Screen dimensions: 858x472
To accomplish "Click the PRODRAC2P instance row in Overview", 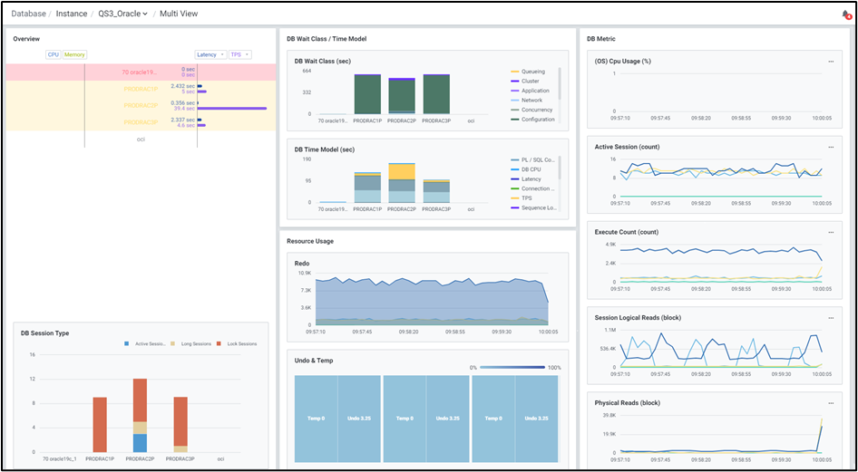I will point(141,105).
